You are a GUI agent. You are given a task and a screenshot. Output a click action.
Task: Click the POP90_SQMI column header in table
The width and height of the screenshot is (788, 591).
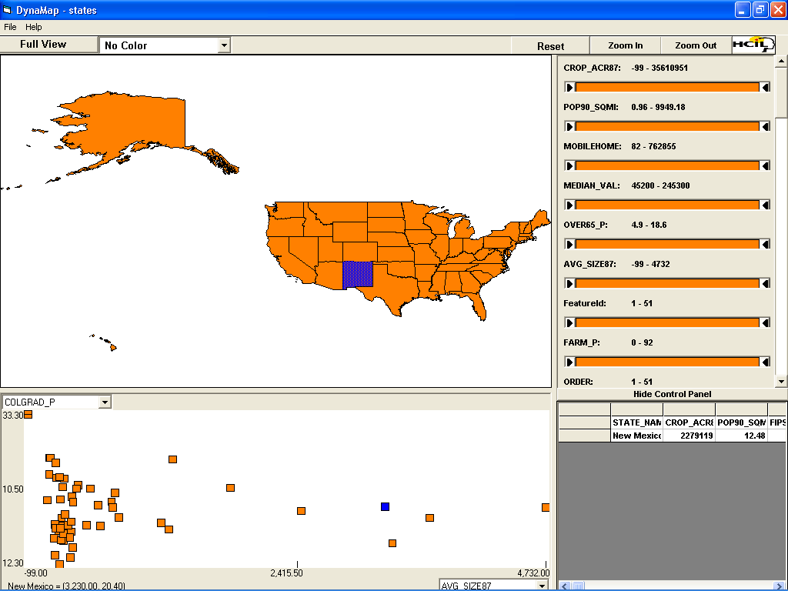[741, 422]
